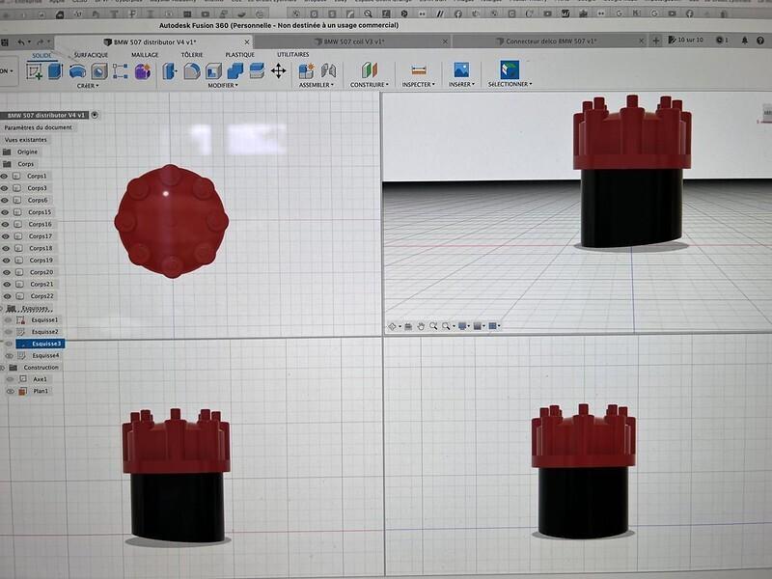Open the INSÉRER dropdown menu
772x579 pixels.
coord(461,84)
